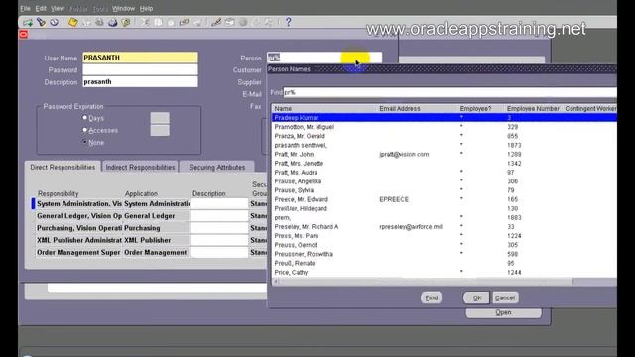Select the Pratt, Mr. John row
Image resolution: width=635 pixels, height=357 pixels.
[444, 155]
